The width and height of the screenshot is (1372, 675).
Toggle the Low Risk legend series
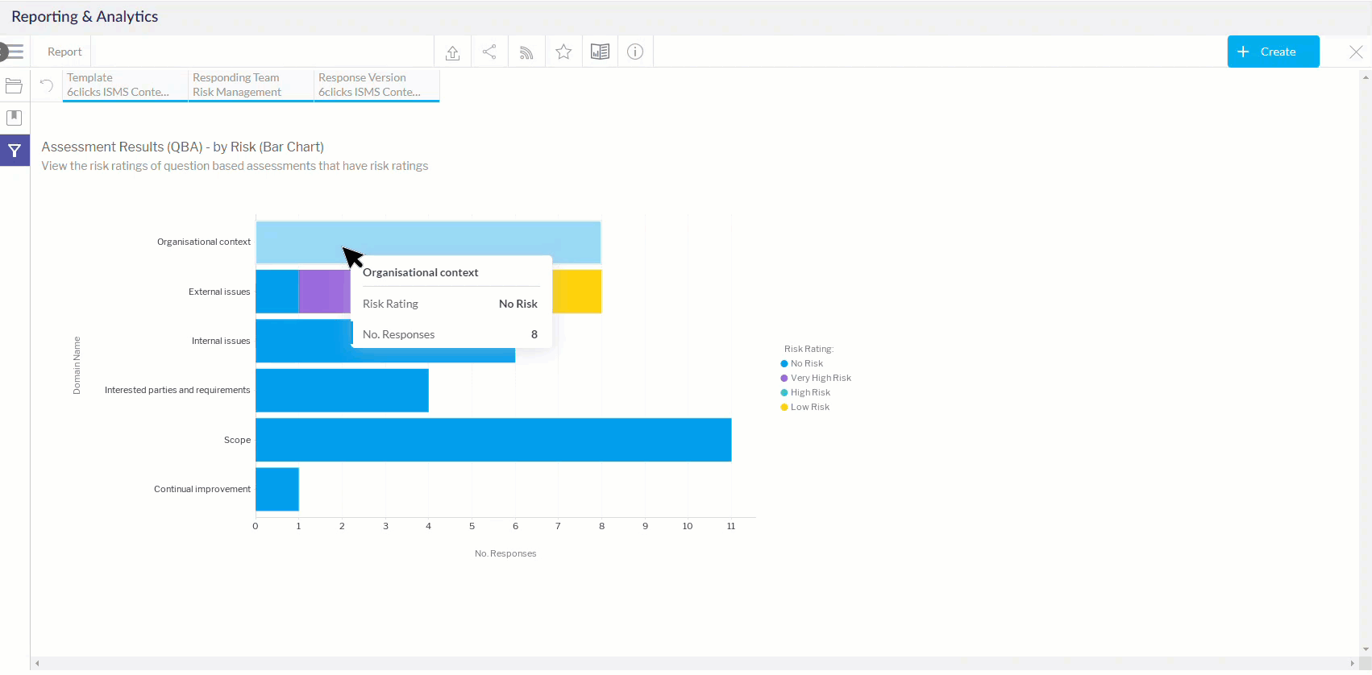(809, 408)
